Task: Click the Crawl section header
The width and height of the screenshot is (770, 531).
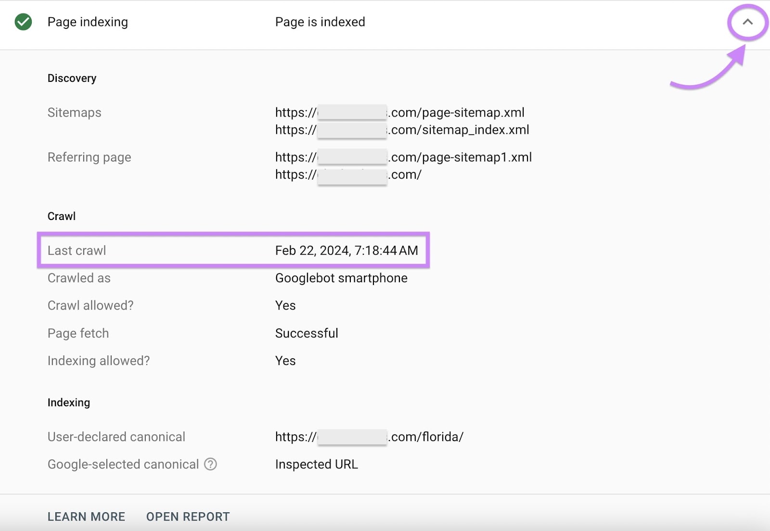Action: (x=61, y=216)
